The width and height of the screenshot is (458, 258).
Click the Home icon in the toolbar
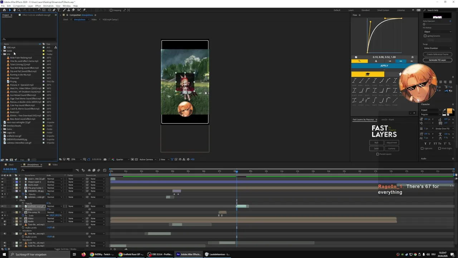click(4, 10)
